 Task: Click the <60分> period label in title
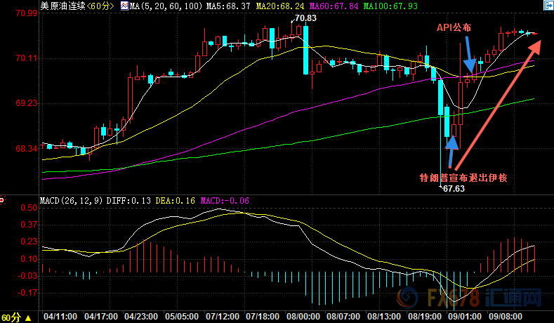(x=100, y=6)
